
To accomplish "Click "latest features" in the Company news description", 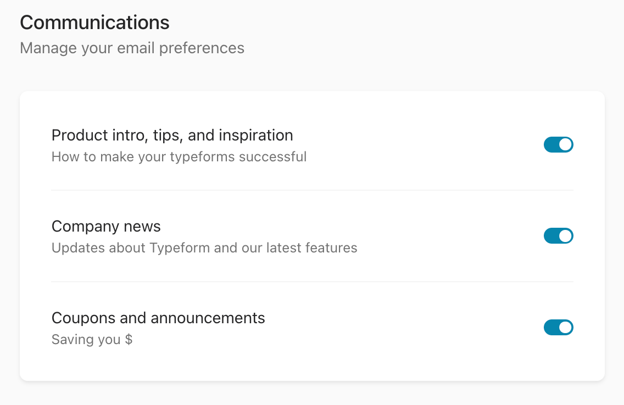I will (311, 248).
